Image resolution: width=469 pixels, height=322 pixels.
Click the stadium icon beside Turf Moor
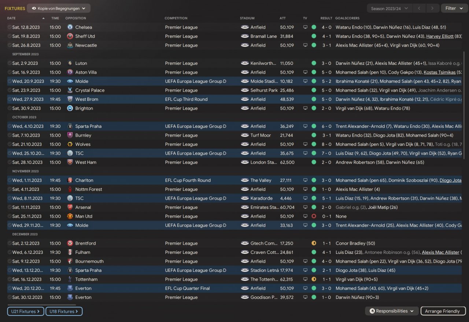coord(245,135)
